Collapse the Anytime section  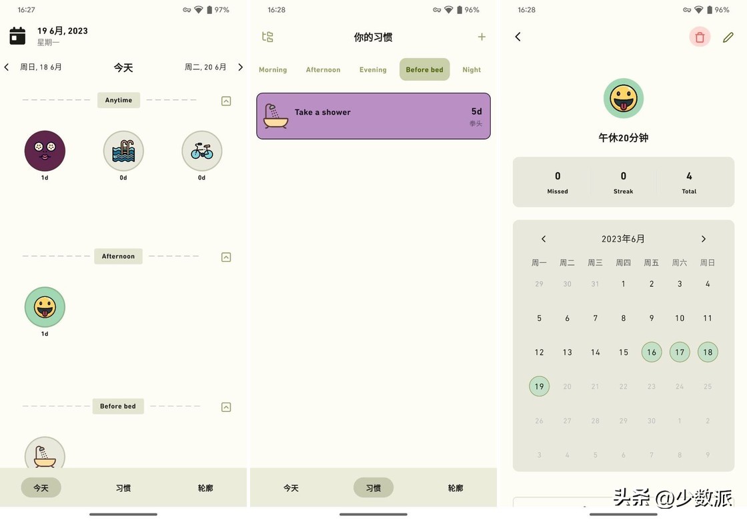225,100
